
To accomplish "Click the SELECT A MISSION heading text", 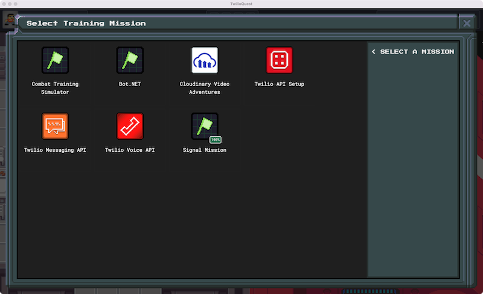I will coord(417,52).
